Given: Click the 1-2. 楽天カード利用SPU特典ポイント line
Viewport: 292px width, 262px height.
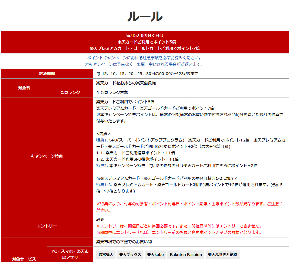Looking at the screenshot, I should click(137, 159).
